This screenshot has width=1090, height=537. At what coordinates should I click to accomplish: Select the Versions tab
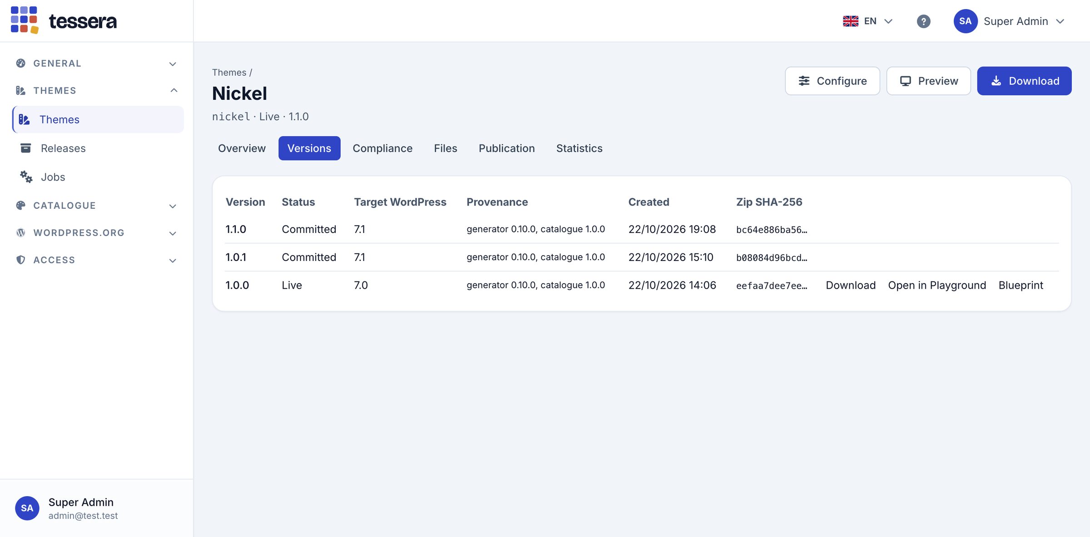(x=309, y=148)
